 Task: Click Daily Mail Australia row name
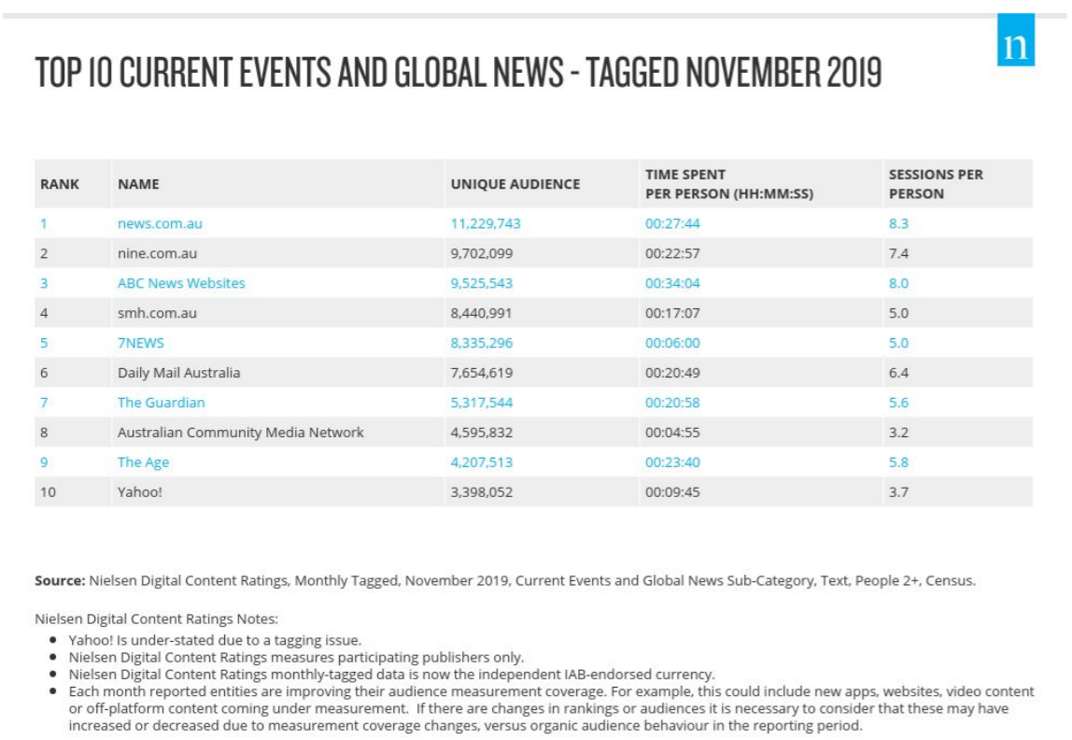point(178,373)
